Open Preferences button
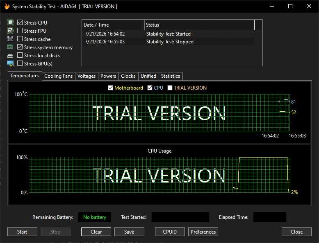Viewport: 319px width, 243px height. click(x=203, y=232)
